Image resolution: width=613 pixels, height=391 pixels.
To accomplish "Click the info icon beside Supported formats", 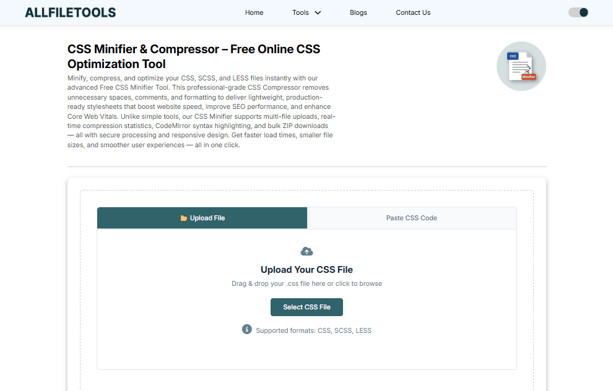I will coord(247,329).
